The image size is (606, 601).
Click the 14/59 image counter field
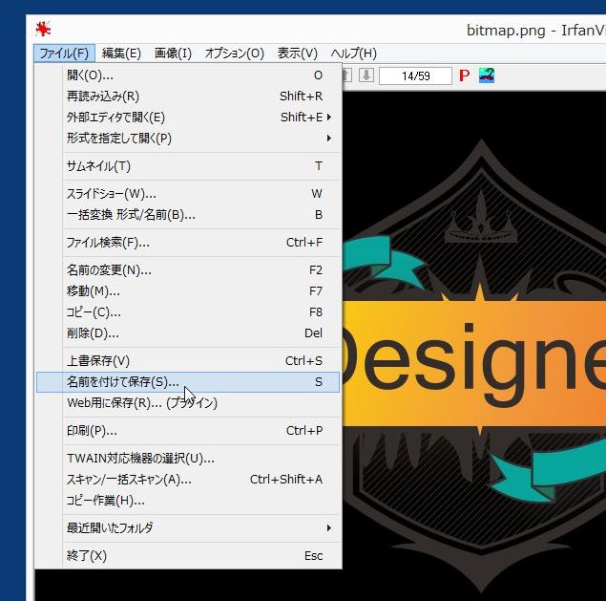pyautogui.click(x=415, y=75)
